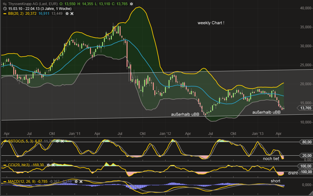Image resolution: width=313 pixels, height=196 pixels.
Task: Click the Jan '11 time axis label
Action: [x=74, y=133]
